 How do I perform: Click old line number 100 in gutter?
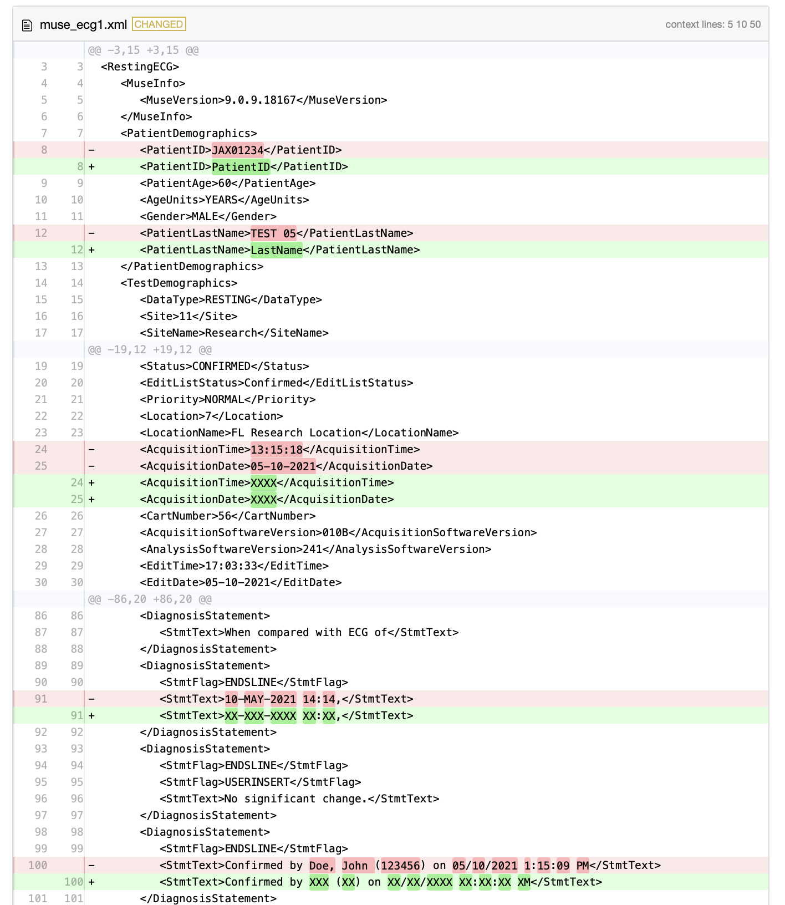(x=38, y=865)
